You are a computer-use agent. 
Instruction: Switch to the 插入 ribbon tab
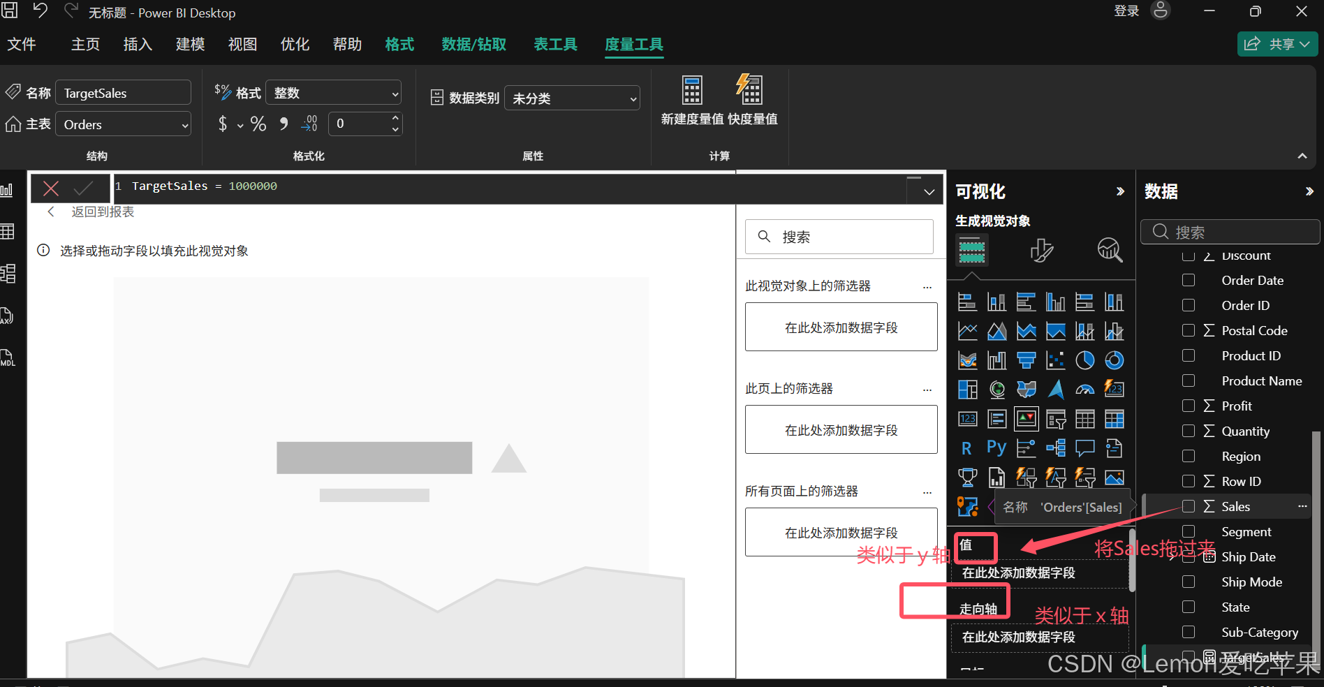pyautogui.click(x=138, y=44)
